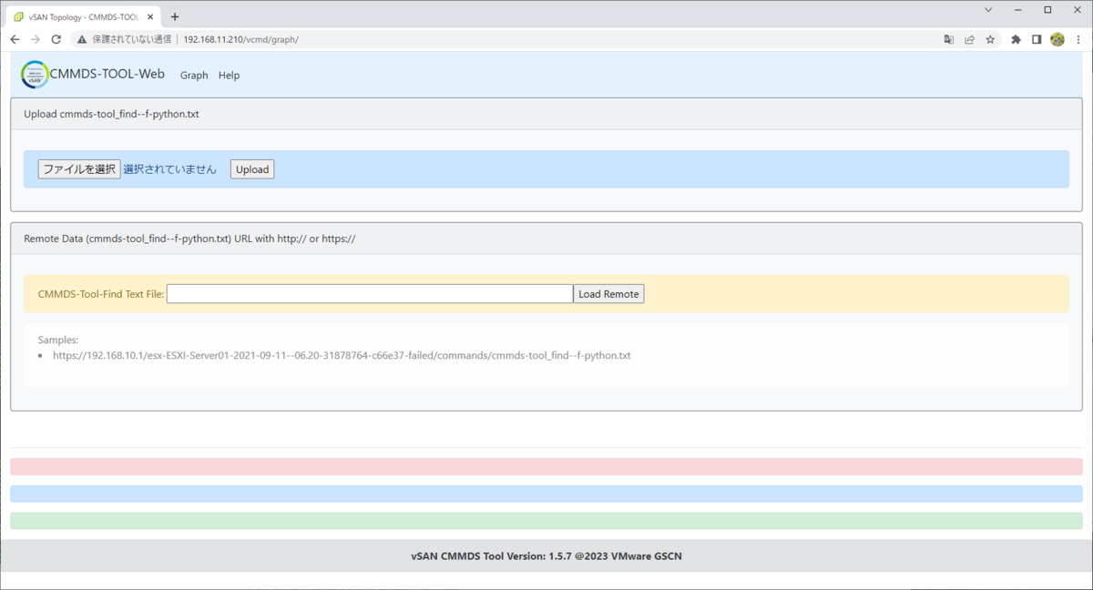Click the address bar URL
This screenshot has width=1093, height=590.
coord(241,39)
